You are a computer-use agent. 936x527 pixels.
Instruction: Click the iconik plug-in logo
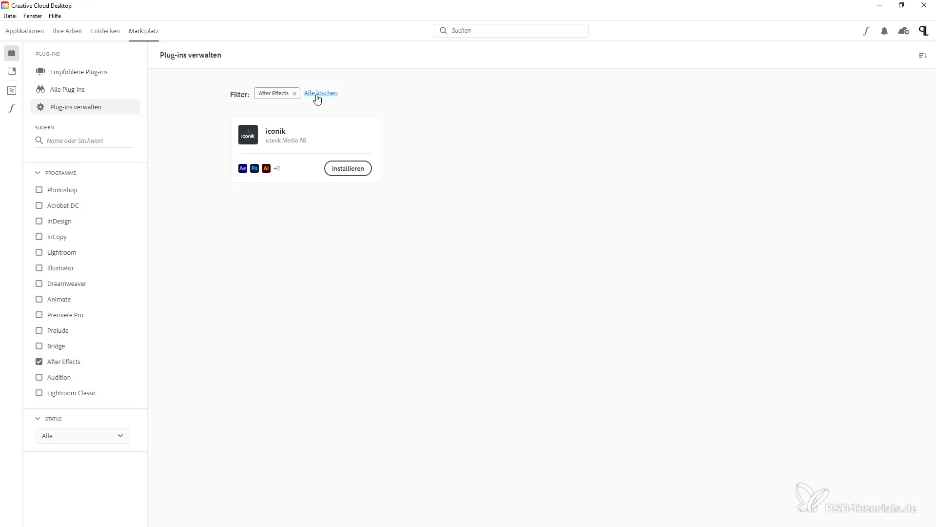point(248,135)
